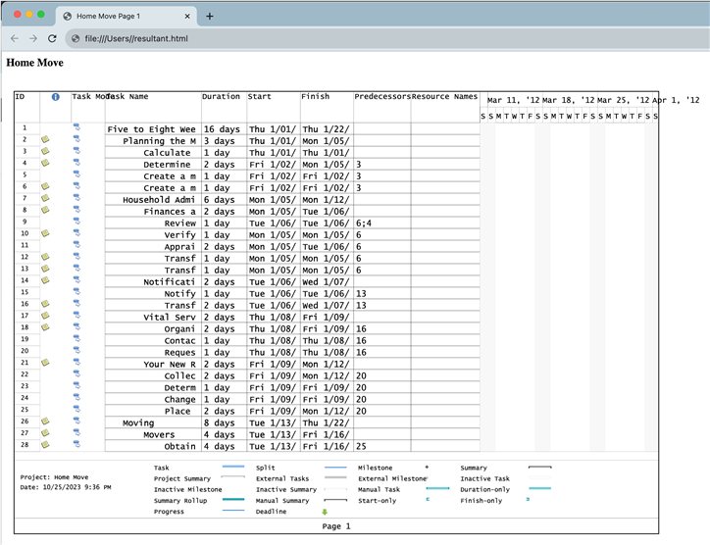
Task: Click the browser back arrow
Action: pos(15,38)
